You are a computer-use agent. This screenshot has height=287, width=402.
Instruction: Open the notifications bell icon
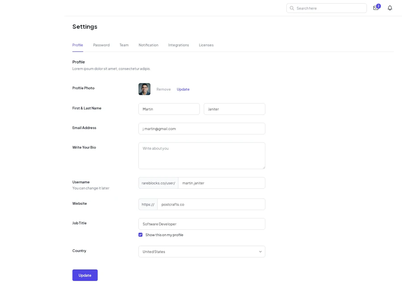389,8
